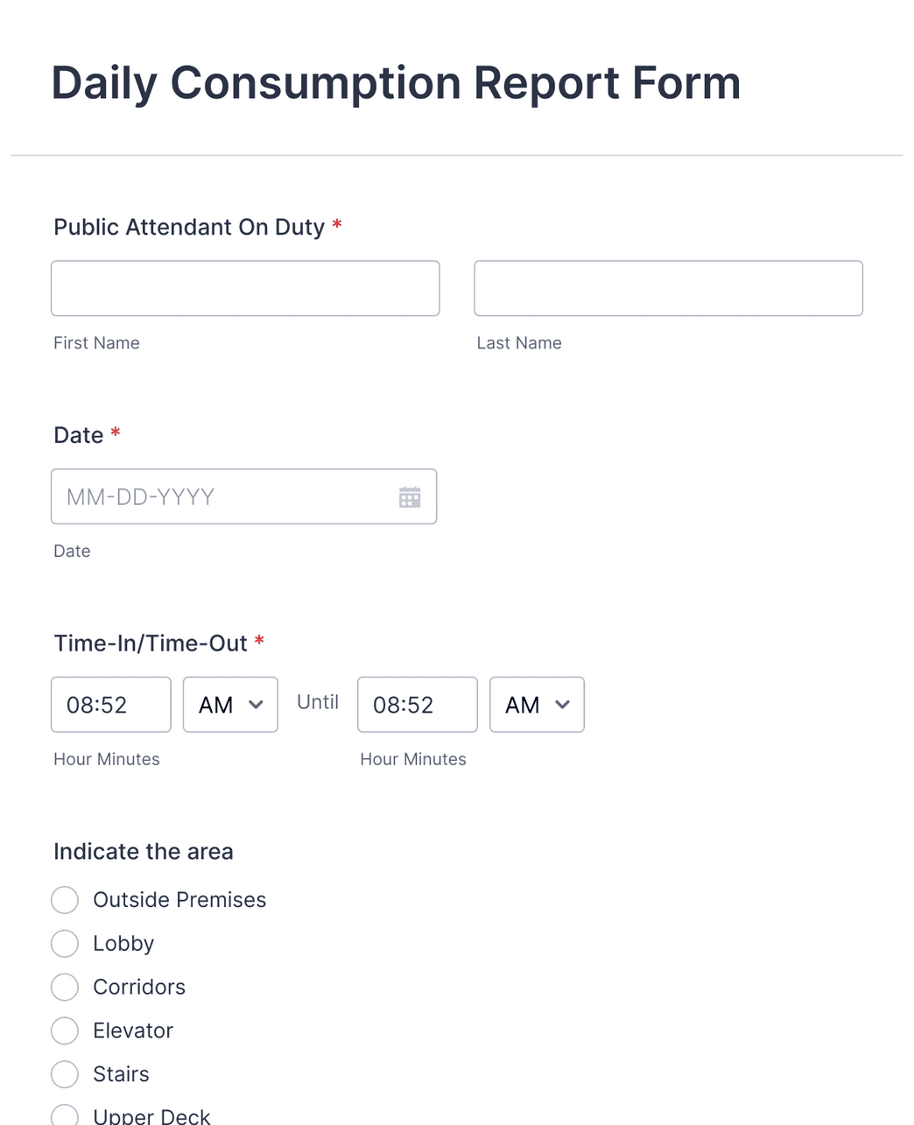Click the Lobby label text
This screenshot has width=914, height=1125.
coord(123,943)
